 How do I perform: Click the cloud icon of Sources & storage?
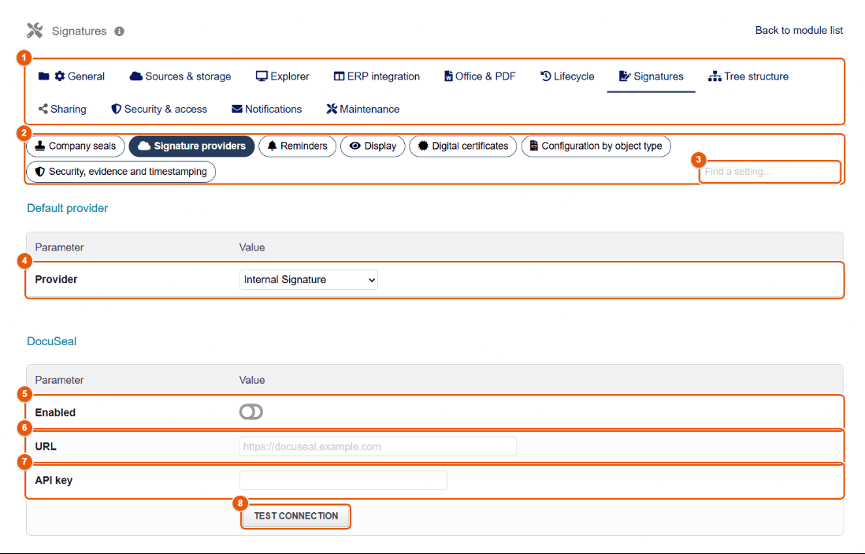tap(136, 76)
